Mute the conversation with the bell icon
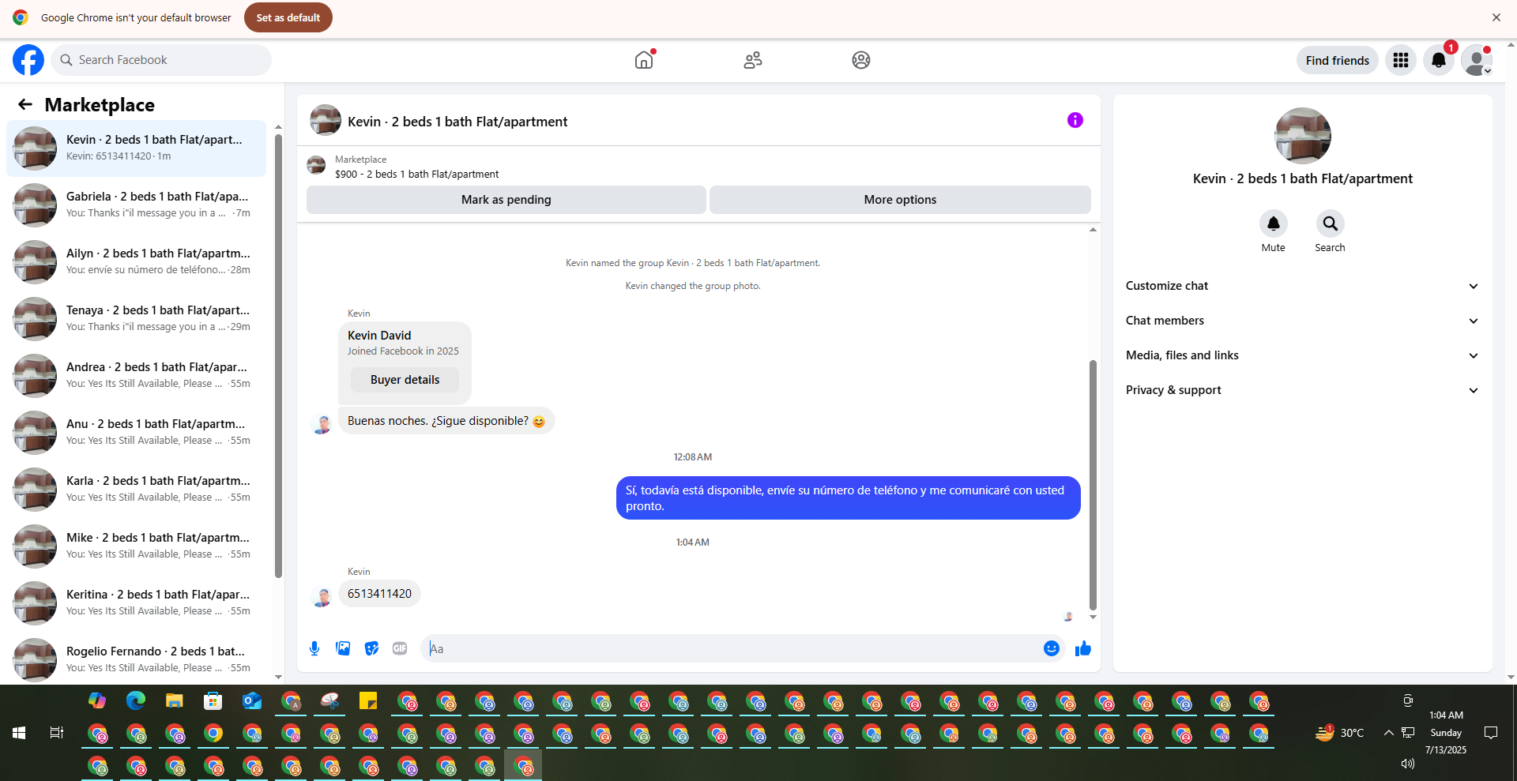This screenshot has height=781, width=1517. (1274, 223)
